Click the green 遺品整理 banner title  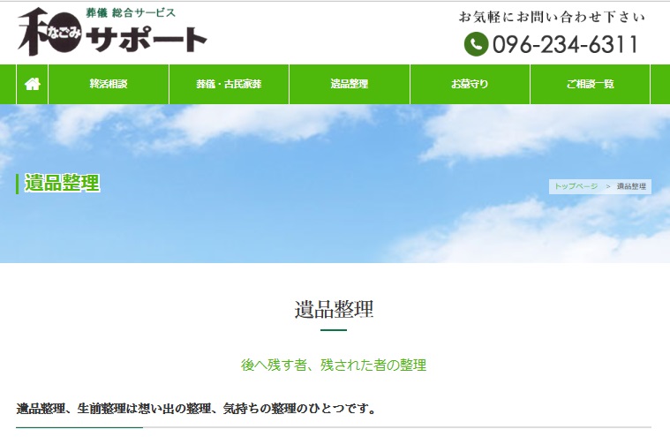coord(62,184)
